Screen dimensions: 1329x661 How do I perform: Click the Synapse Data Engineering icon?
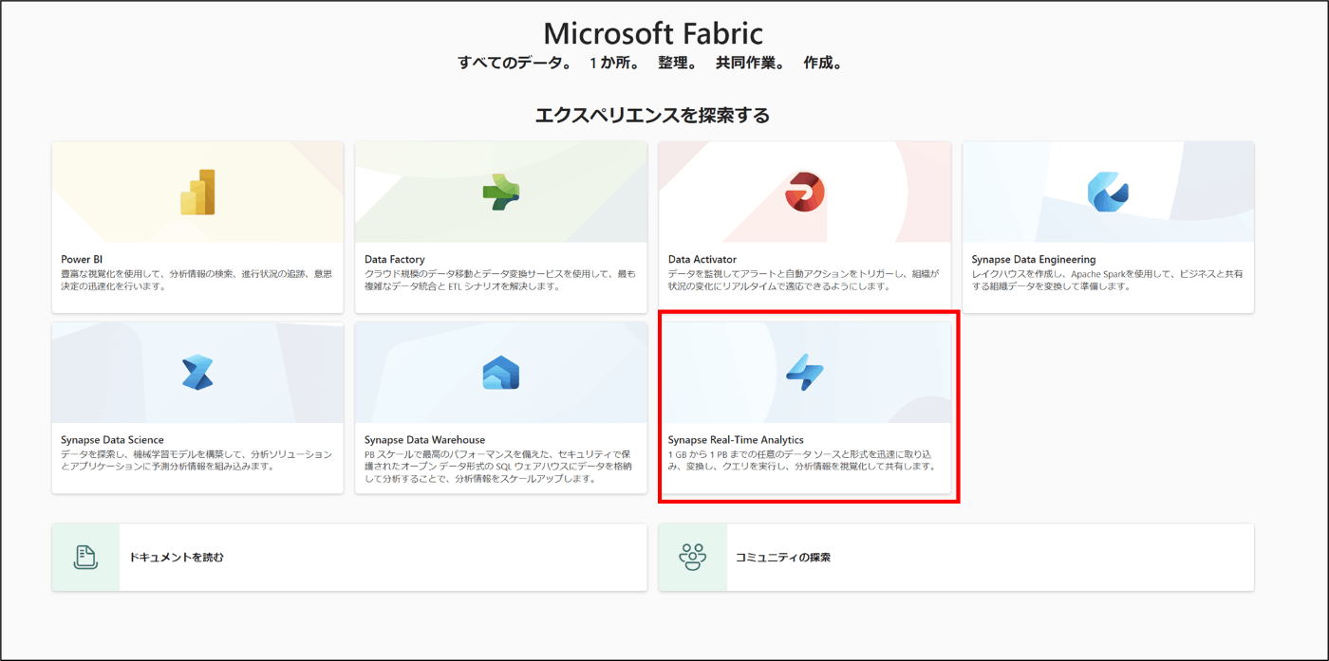[x=1108, y=193]
